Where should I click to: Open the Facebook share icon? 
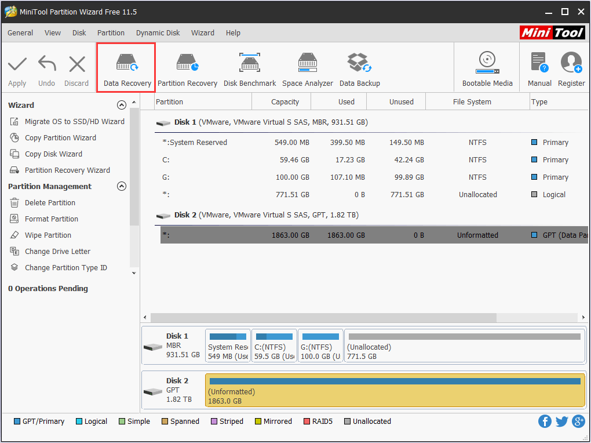[545, 421]
